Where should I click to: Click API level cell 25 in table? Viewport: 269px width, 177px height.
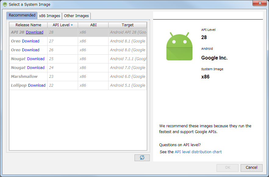pyautogui.click(x=63, y=59)
